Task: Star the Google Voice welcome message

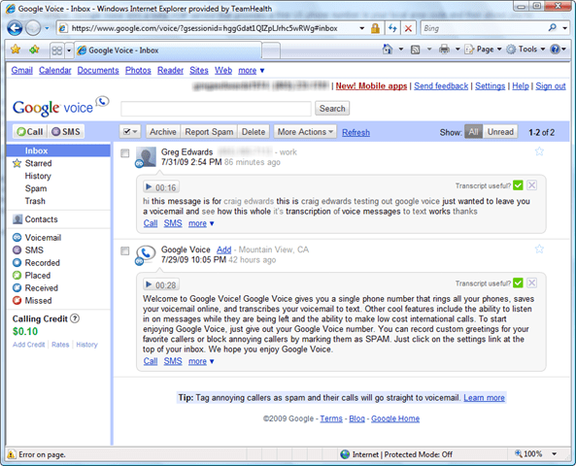Action: [x=539, y=249]
